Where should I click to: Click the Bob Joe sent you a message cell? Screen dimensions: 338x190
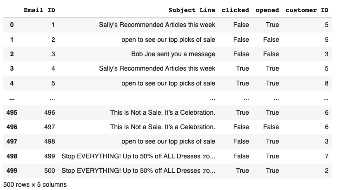(173, 54)
